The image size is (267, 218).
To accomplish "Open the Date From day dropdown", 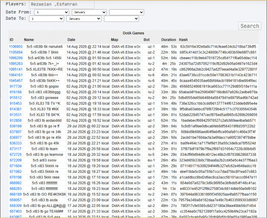I will click(51, 12).
